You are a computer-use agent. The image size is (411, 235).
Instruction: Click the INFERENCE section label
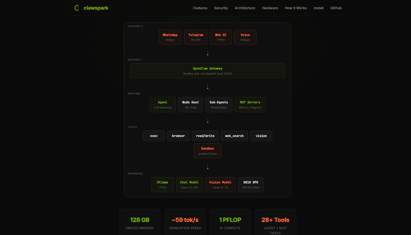pos(135,173)
